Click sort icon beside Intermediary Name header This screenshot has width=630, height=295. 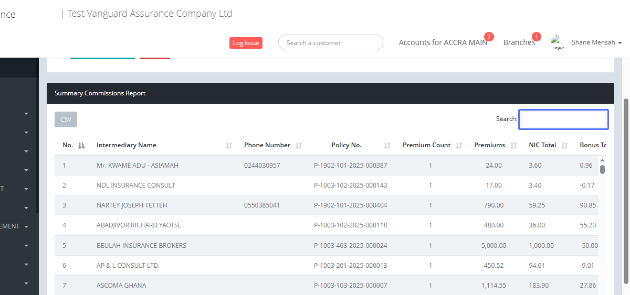[x=229, y=146]
